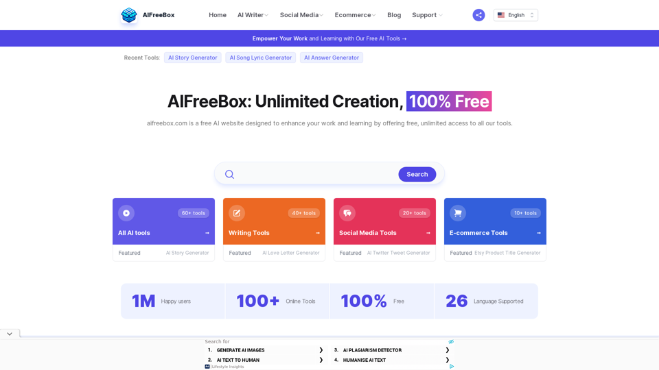Click the 40+ tools badge

coord(304,213)
